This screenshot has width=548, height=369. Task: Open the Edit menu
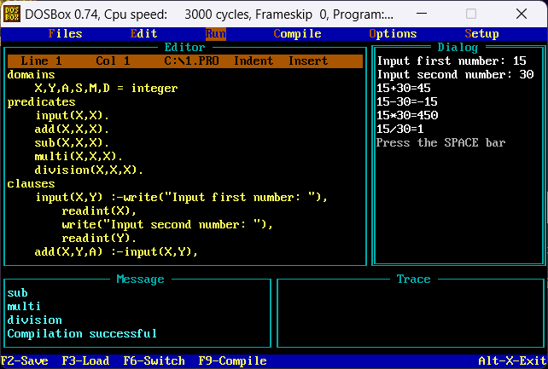coord(143,34)
